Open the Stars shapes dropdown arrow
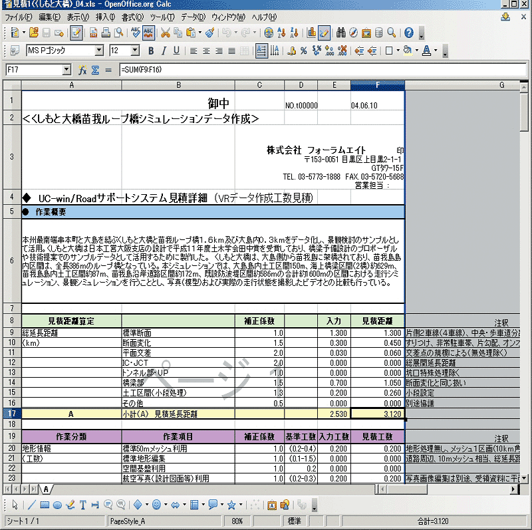The height and width of the screenshot is (530, 532). (241, 505)
